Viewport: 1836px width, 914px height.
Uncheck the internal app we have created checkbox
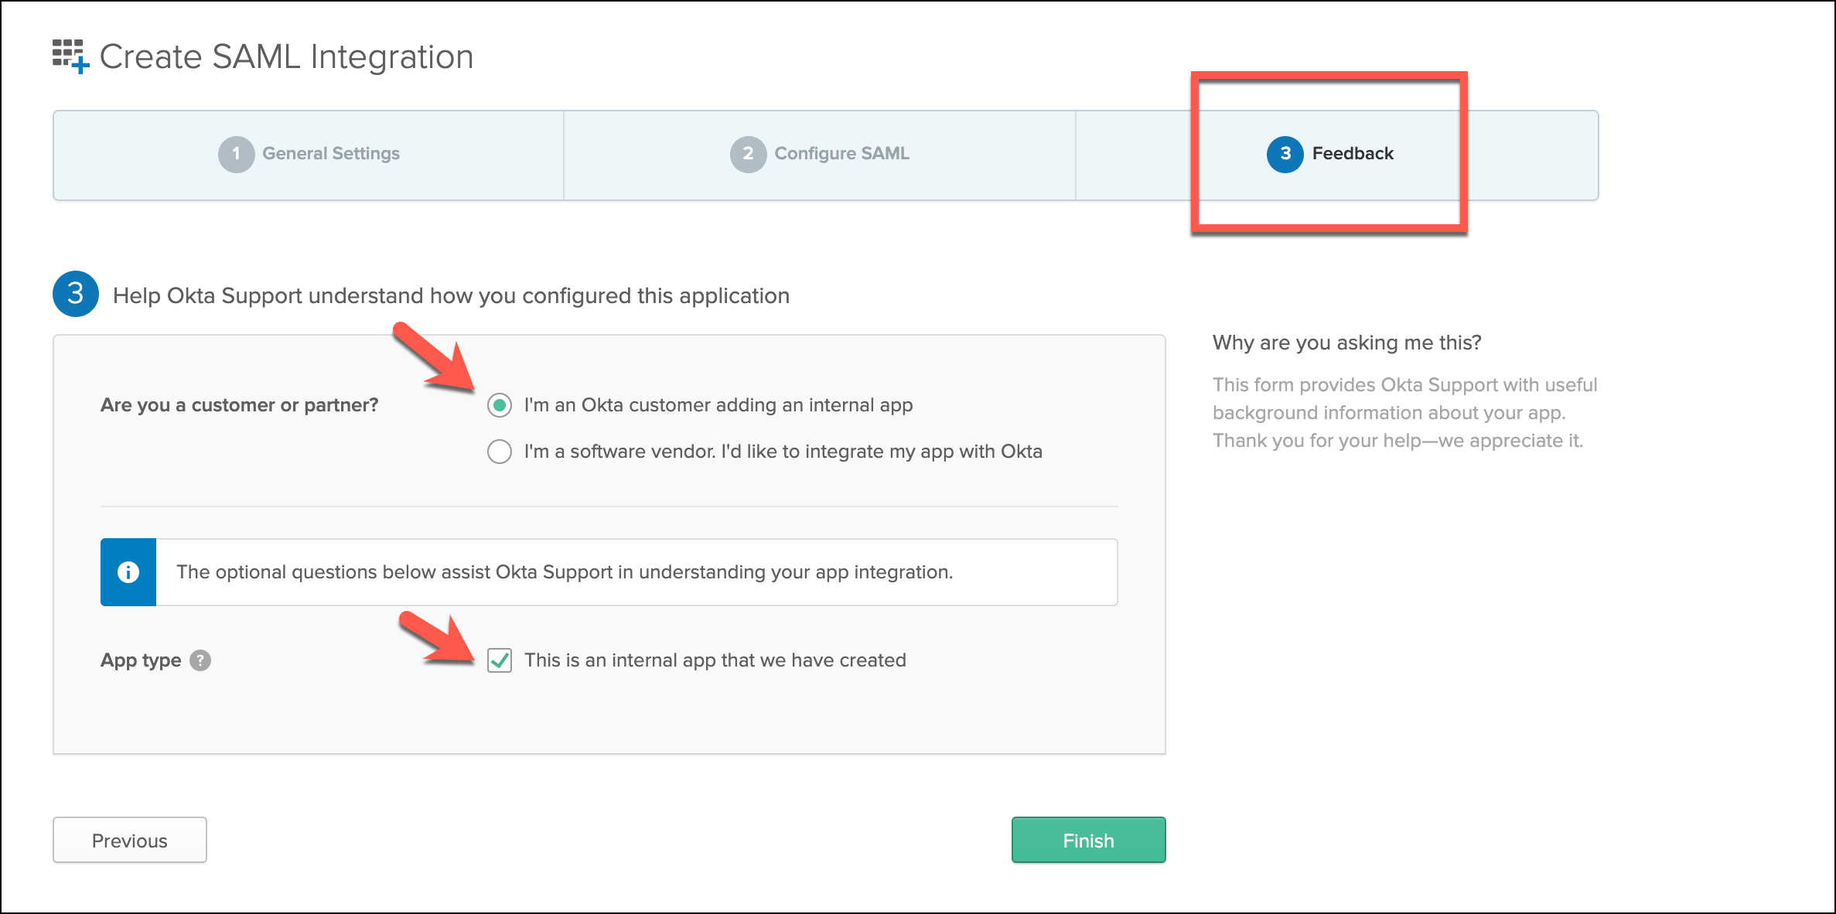[x=500, y=660]
